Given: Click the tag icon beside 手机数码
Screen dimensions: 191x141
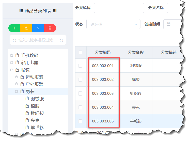Looking at the screenshot, I should (17, 55).
